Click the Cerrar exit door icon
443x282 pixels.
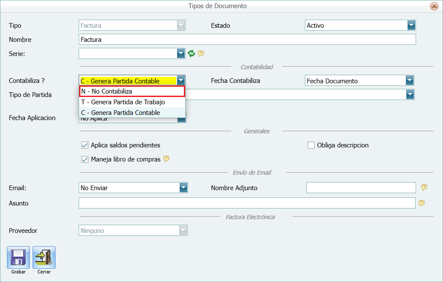point(44,257)
